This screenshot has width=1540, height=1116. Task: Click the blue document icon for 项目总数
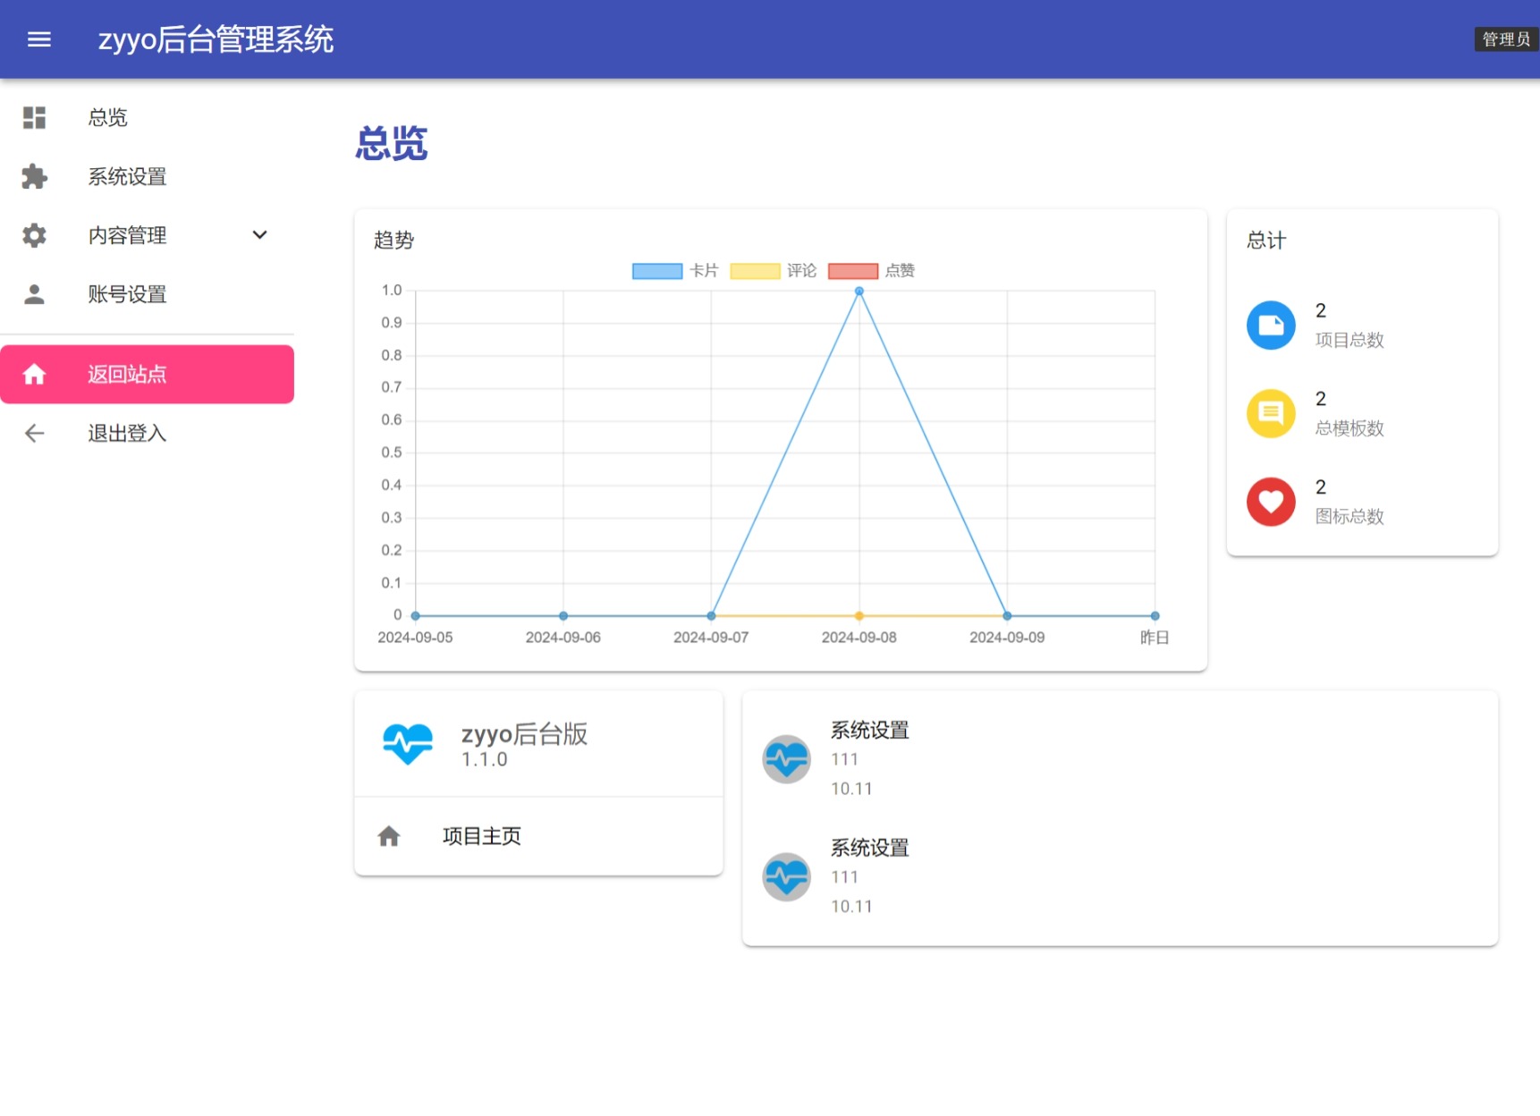tap(1271, 325)
